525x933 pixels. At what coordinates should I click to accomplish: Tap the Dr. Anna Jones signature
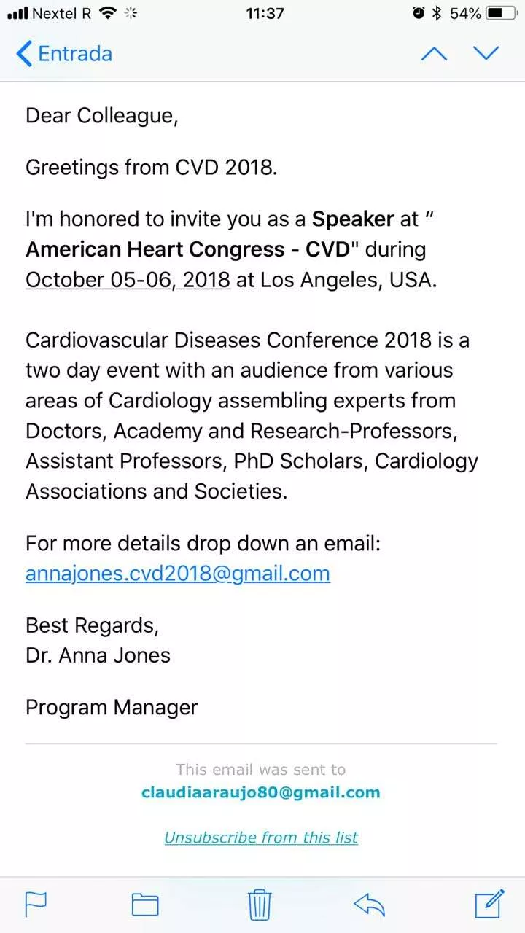tap(98, 655)
